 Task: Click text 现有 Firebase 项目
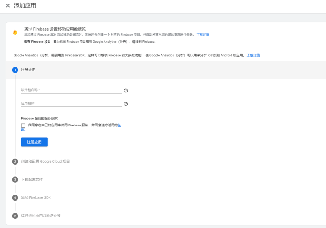tap(37, 42)
